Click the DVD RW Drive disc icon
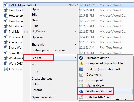The height and width of the screenshot is (102, 134). [81, 97]
